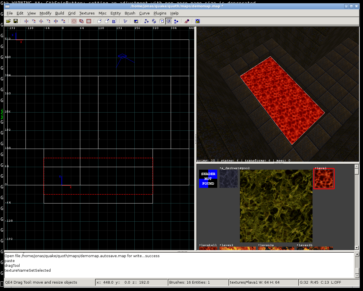Select the Scale tool
Viewport: 363px width, 291px height.
(161, 21)
